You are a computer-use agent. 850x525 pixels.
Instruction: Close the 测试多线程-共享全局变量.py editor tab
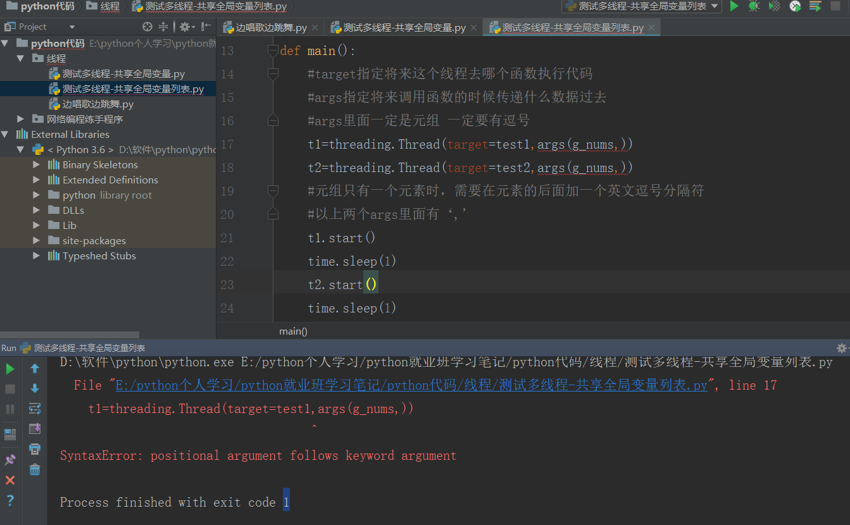pyautogui.click(x=475, y=28)
